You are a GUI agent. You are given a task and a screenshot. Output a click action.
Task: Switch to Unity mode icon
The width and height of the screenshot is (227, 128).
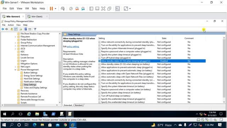click(109, 9)
